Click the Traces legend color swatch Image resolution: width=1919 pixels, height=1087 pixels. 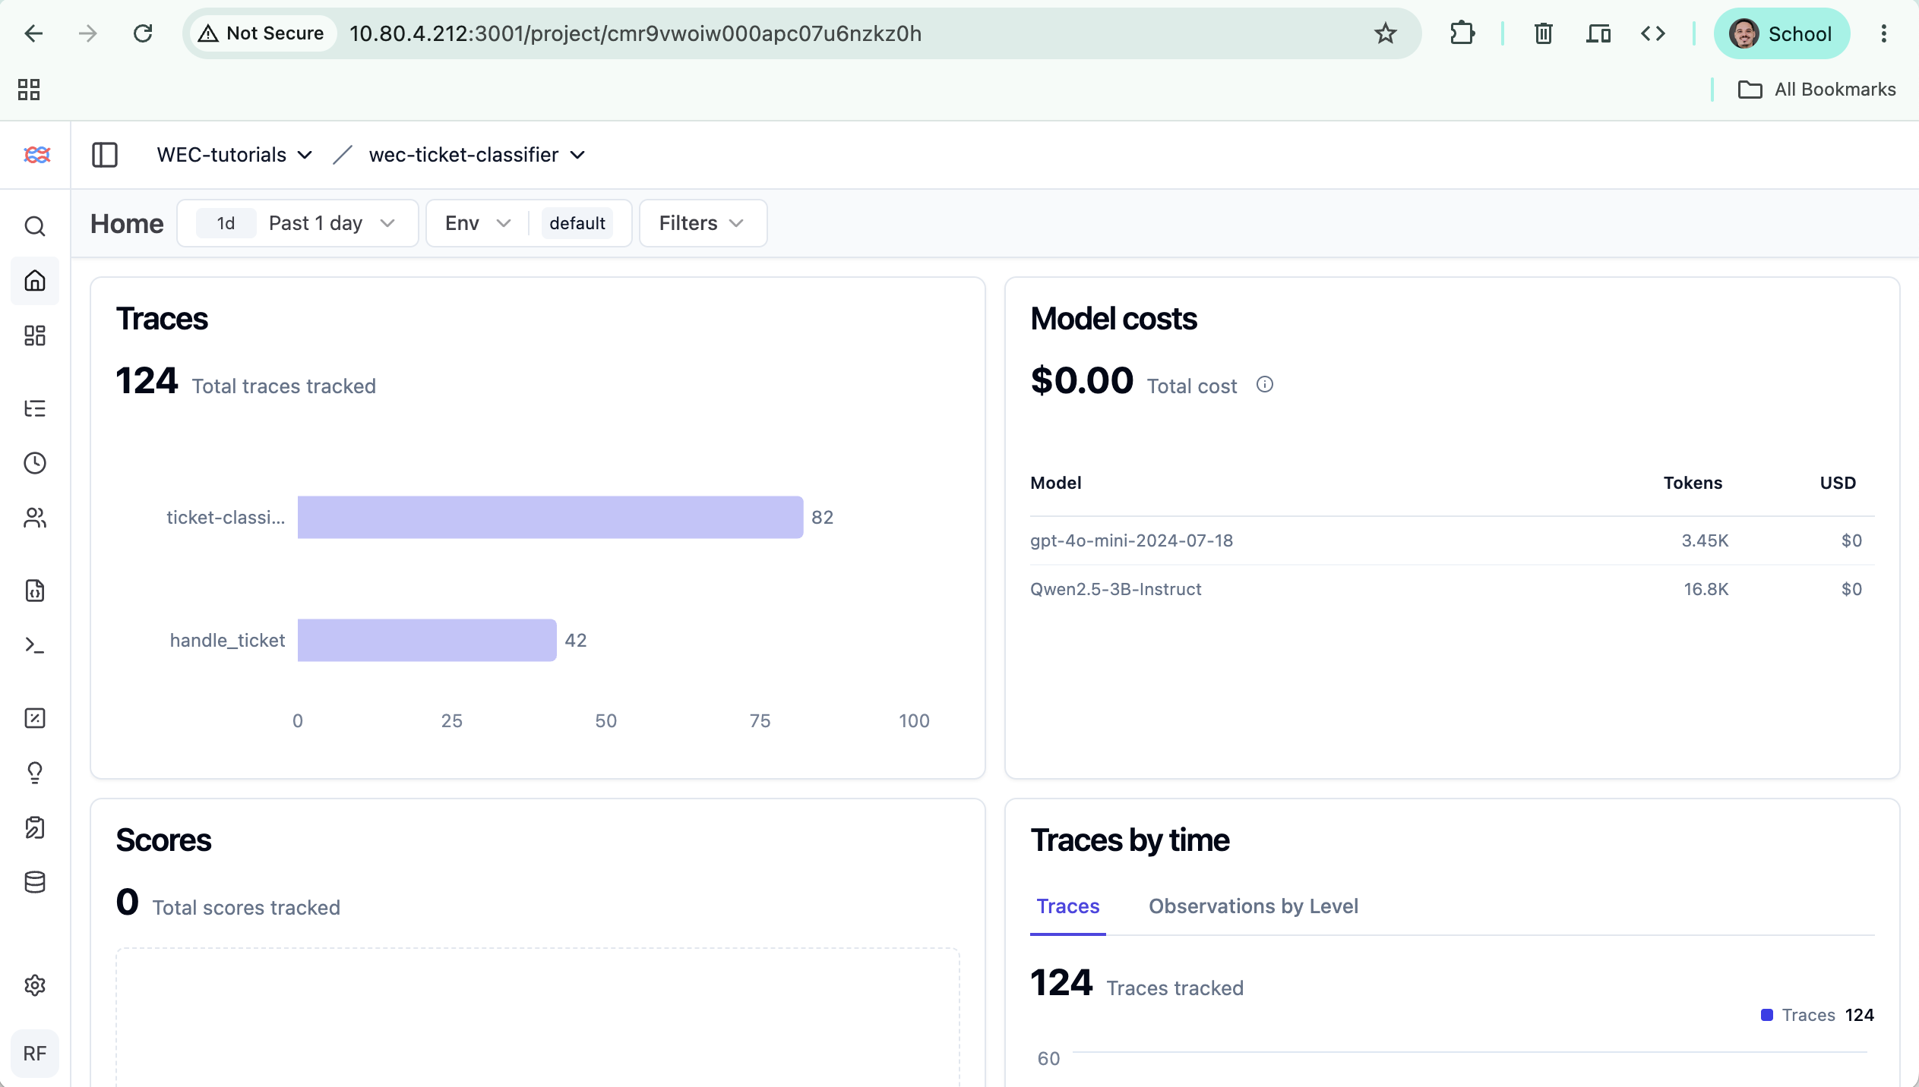[1767, 1015]
